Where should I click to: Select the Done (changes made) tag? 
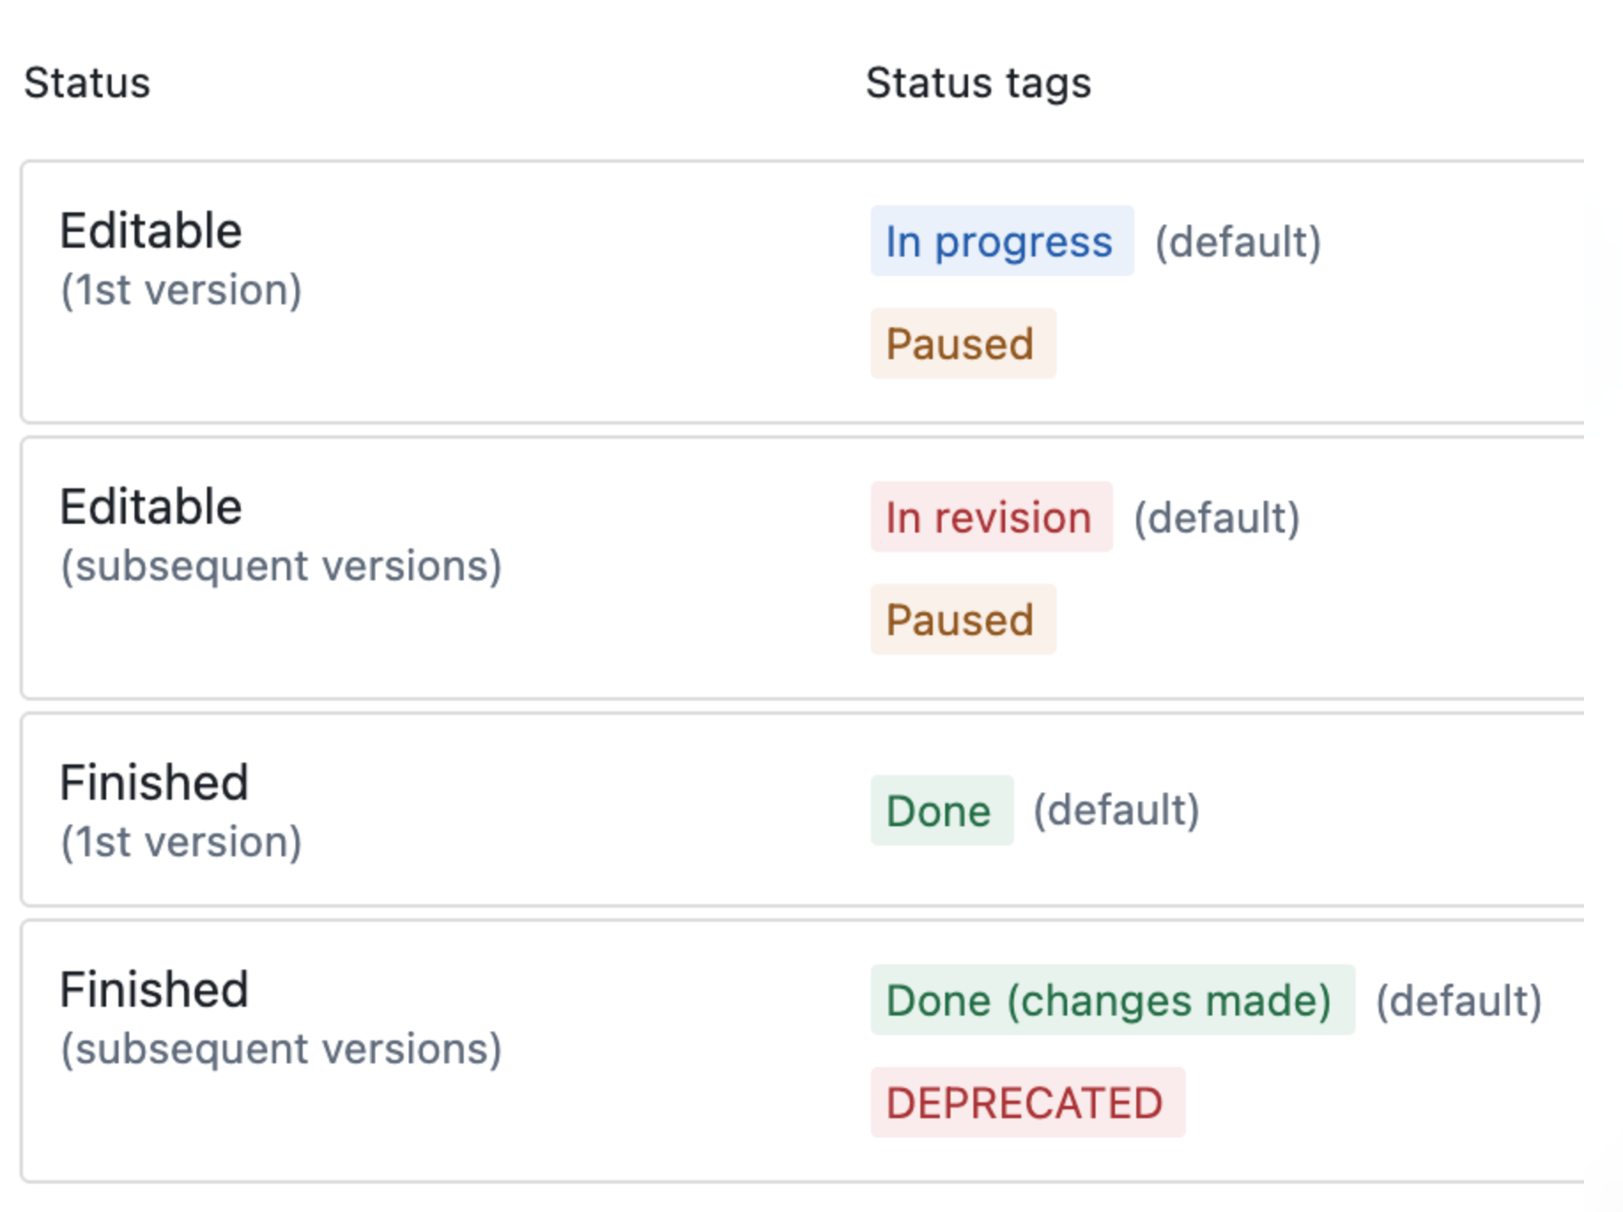pyautogui.click(x=1112, y=1000)
